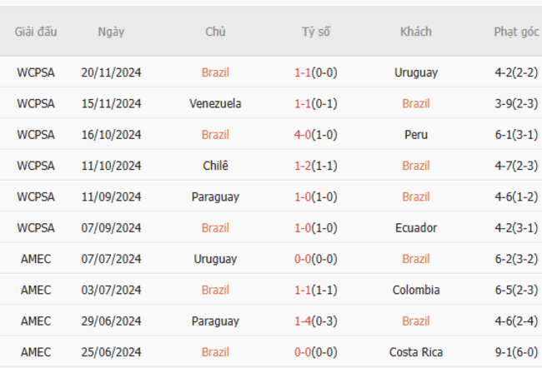
Task: Click the "Phạt góc" column header
Action: click(516, 32)
